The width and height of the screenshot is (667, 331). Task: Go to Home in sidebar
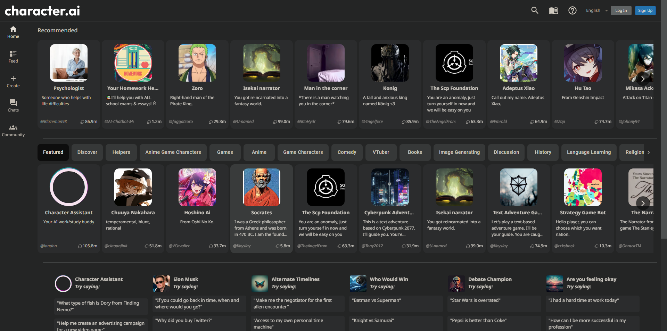point(13,32)
